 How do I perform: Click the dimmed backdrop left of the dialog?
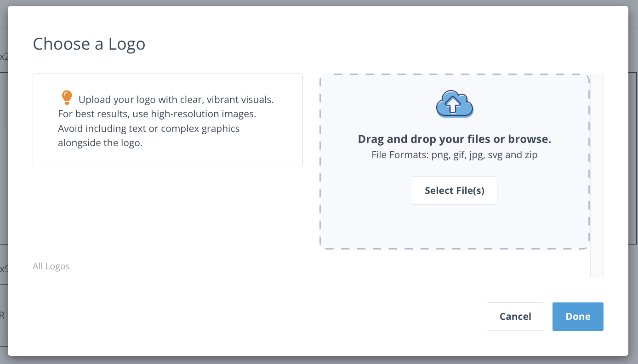(x=3, y=184)
